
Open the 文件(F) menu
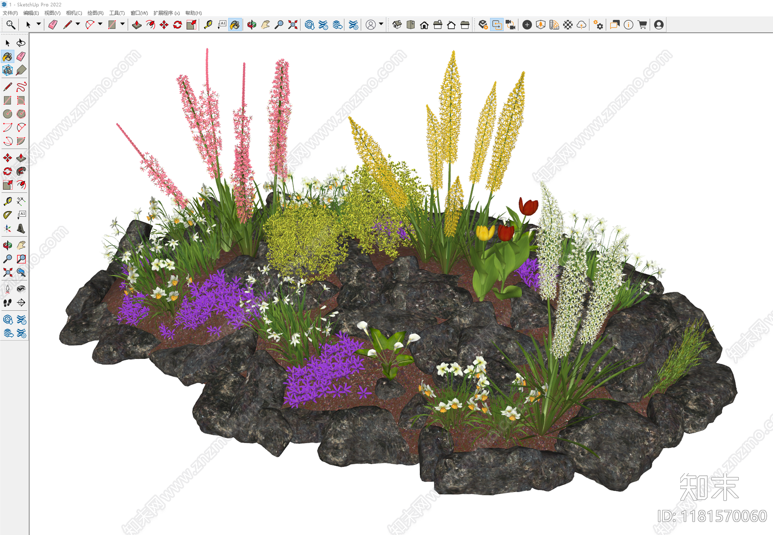(x=10, y=13)
